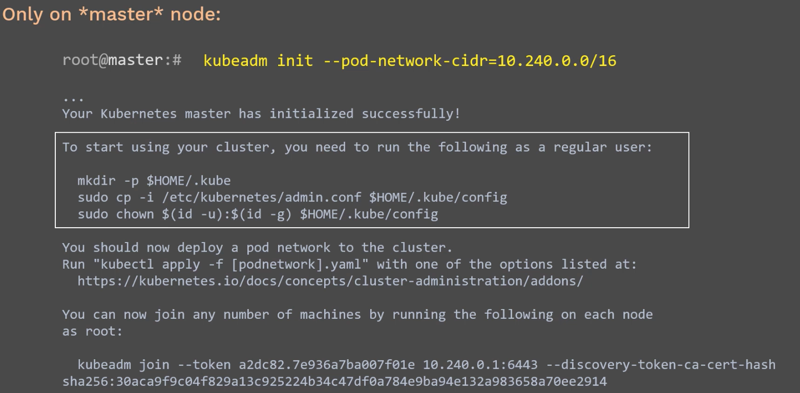Click the 'as root:' line
Viewport: 800px width, 393px height.
tap(93, 331)
